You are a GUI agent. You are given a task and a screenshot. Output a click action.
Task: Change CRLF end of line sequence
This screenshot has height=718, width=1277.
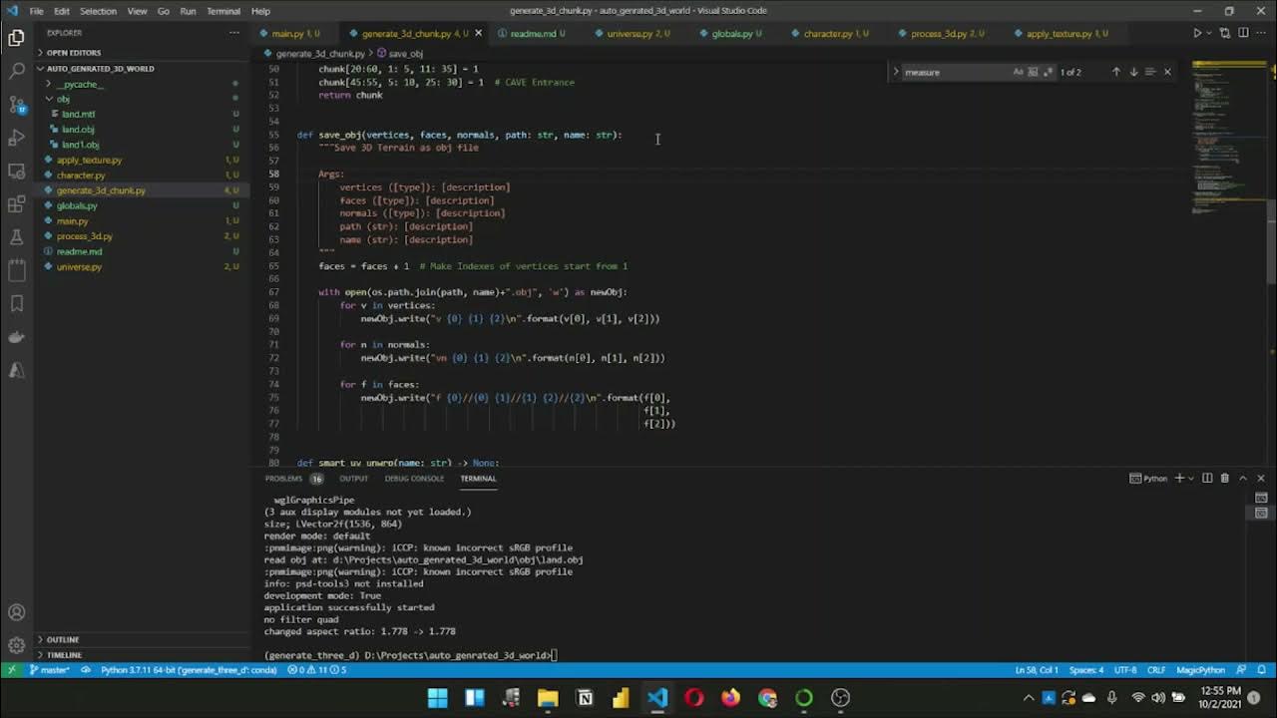click(x=1156, y=670)
